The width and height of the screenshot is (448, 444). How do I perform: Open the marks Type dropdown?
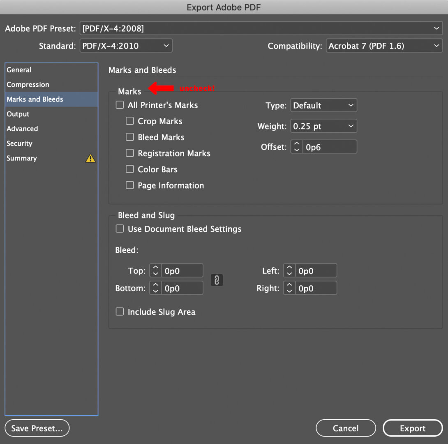323,106
